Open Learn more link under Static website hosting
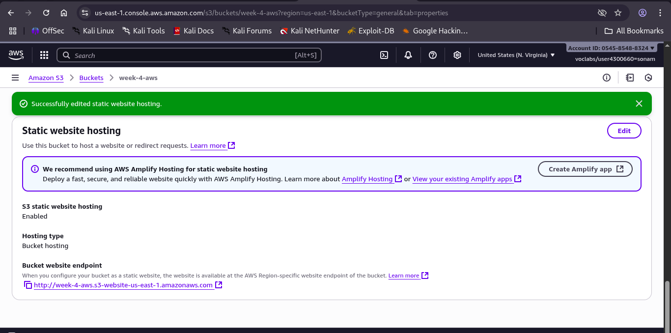The width and height of the screenshot is (671, 333). pos(213,145)
